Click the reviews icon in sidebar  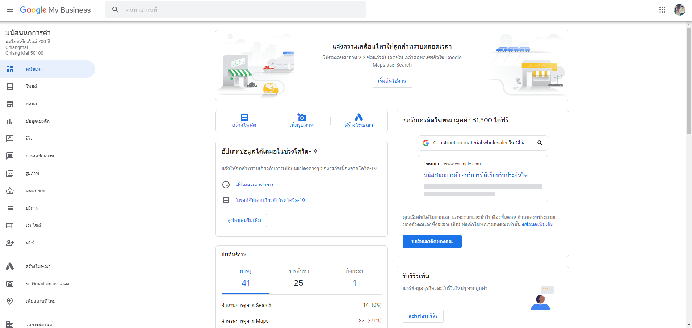pyautogui.click(x=10, y=139)
